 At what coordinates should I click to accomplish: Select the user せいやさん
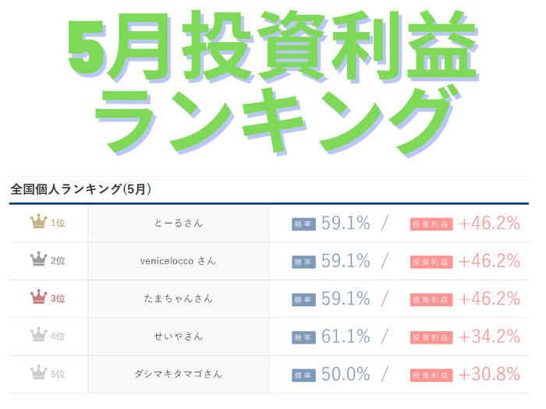click(x=179, y=337)
